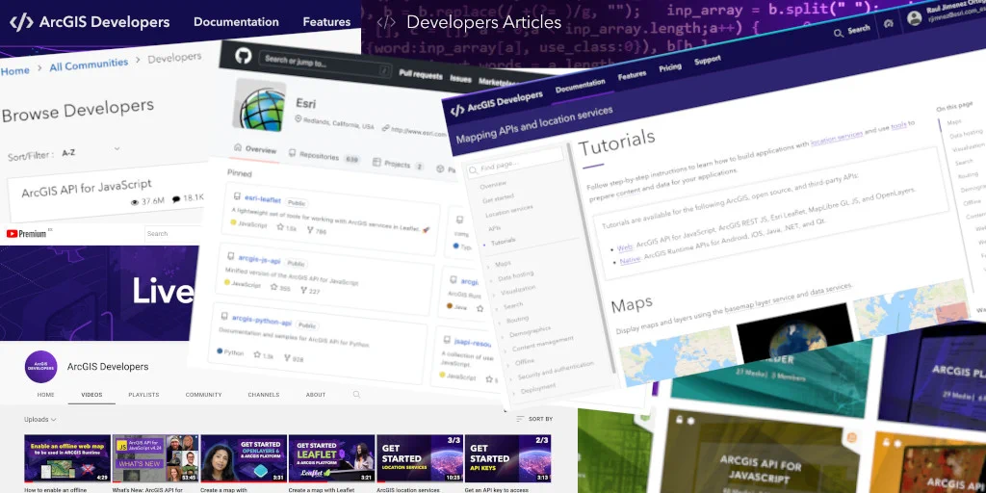Click the Search magnifier in tilted ArcGIS header
Screen dimensions: 986x493
839,33
